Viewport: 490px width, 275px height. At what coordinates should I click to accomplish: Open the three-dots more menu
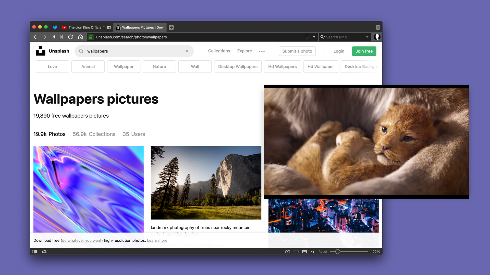[x=262, y=51]
